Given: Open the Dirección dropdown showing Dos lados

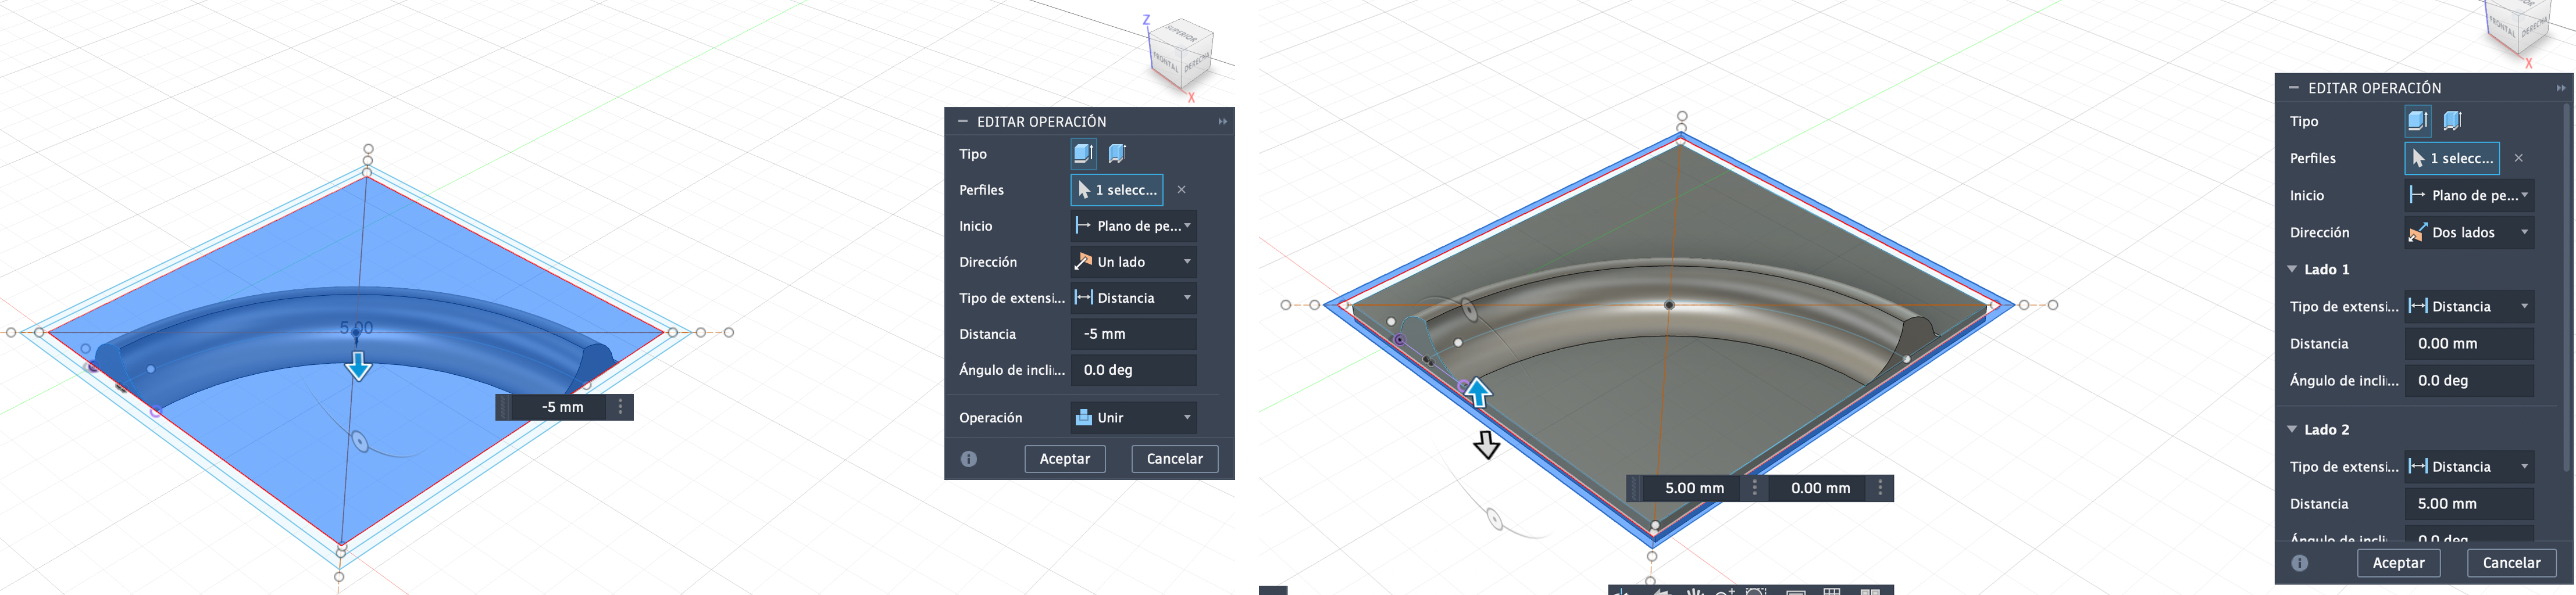Looking at the screenshot, I should click(2468, 233).
